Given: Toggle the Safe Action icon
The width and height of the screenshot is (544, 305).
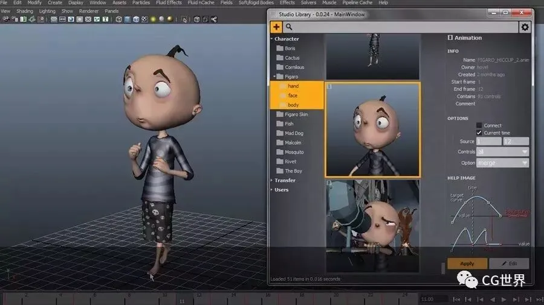Looking at the screenshot, I should point(97,19).
